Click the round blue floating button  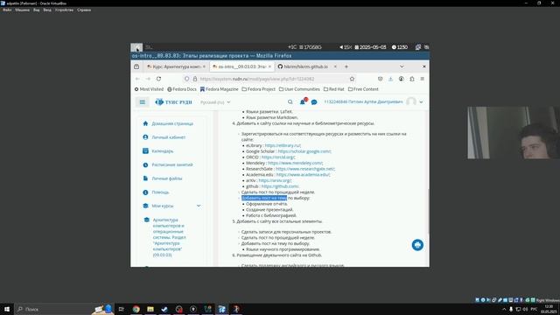pyautogui.click(x=417, y=245)
